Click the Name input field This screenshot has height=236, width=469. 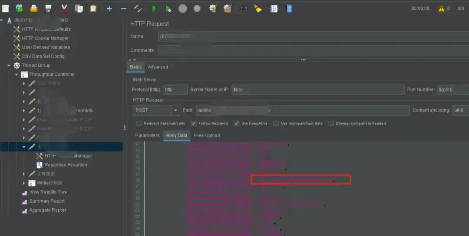314,36
